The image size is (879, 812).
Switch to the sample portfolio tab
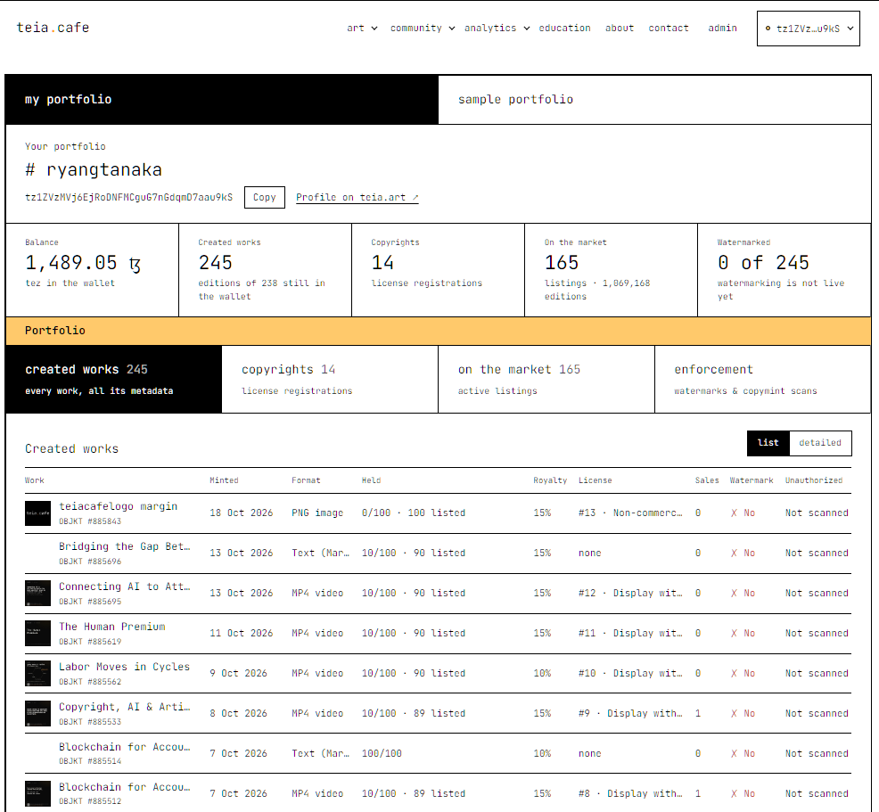[654, 100]
